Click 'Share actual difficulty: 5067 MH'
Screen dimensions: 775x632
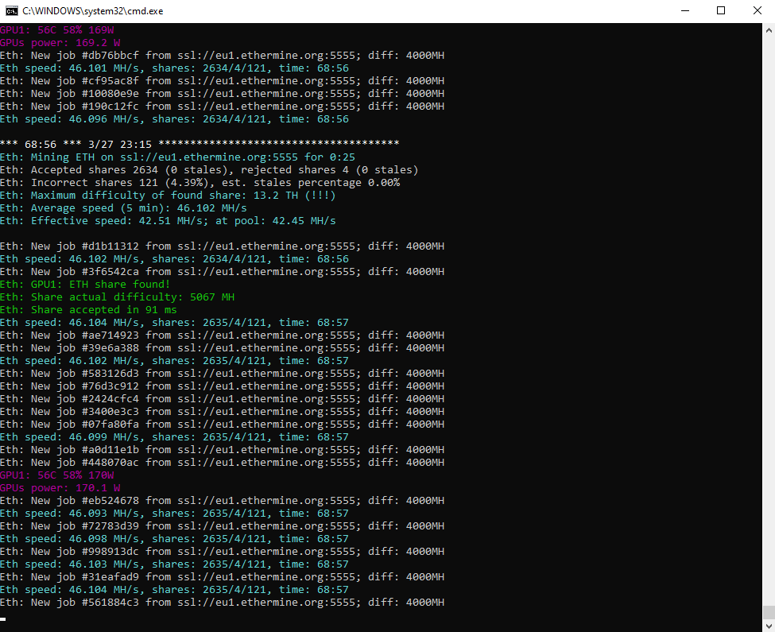click(x=117, y=297)
